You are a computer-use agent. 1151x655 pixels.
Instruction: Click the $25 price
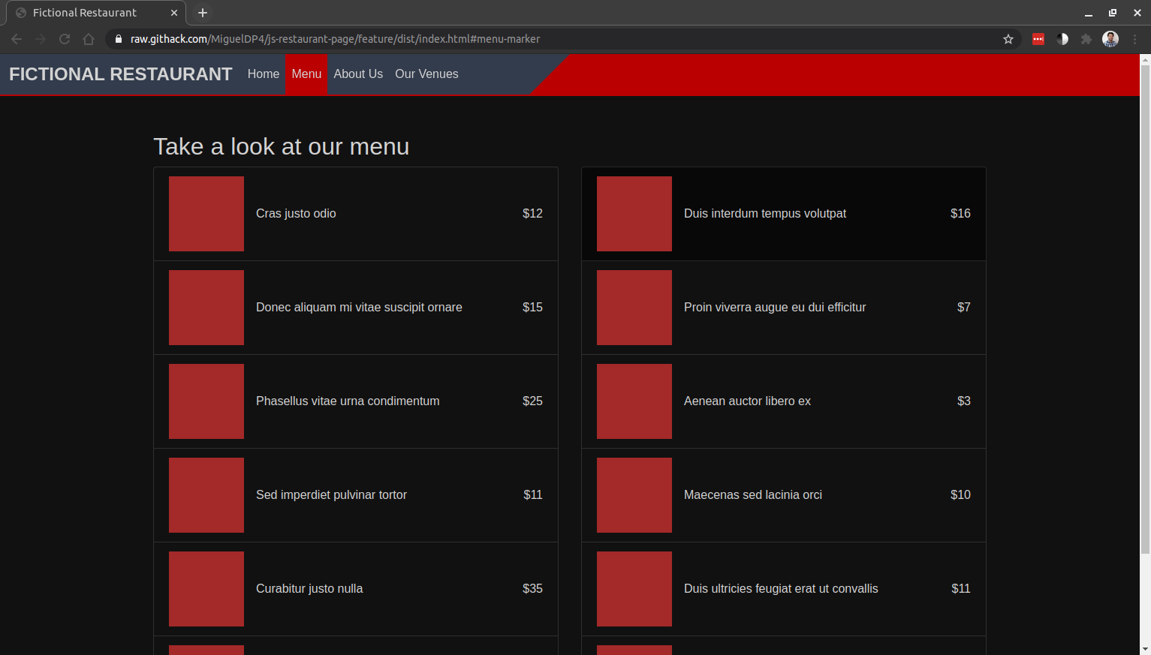(532, 401)
